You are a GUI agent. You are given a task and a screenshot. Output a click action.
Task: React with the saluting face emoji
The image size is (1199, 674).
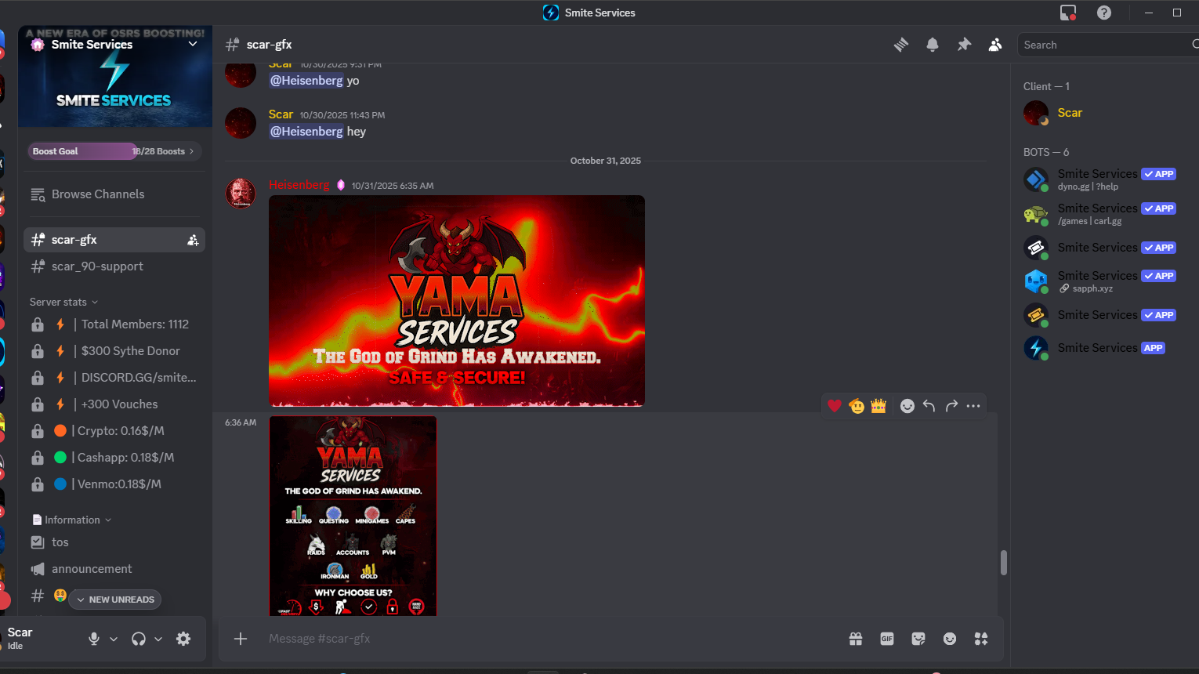[857, 405]
